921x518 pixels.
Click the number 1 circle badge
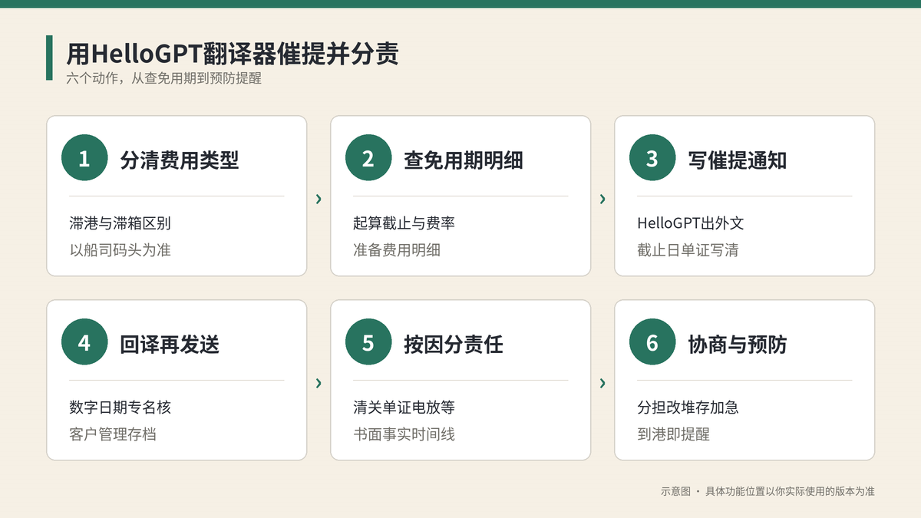tap(84, 159)
